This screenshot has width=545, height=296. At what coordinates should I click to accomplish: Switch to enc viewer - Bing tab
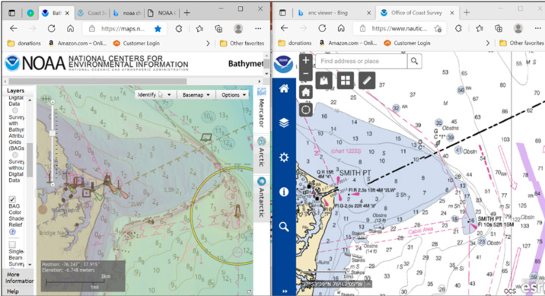pyautogui.click(x=335, y=13)
